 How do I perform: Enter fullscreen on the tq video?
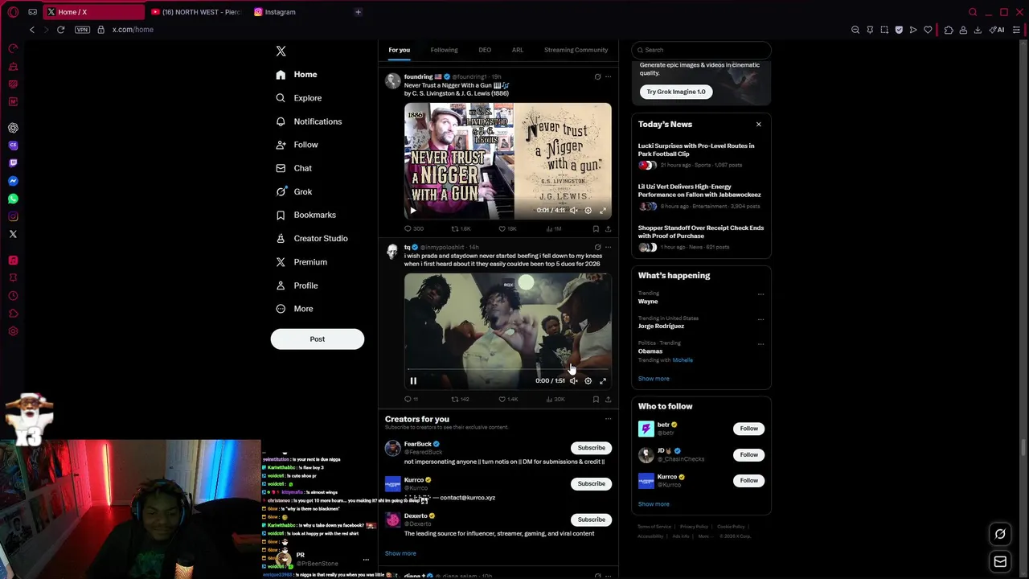coord(603,380)
